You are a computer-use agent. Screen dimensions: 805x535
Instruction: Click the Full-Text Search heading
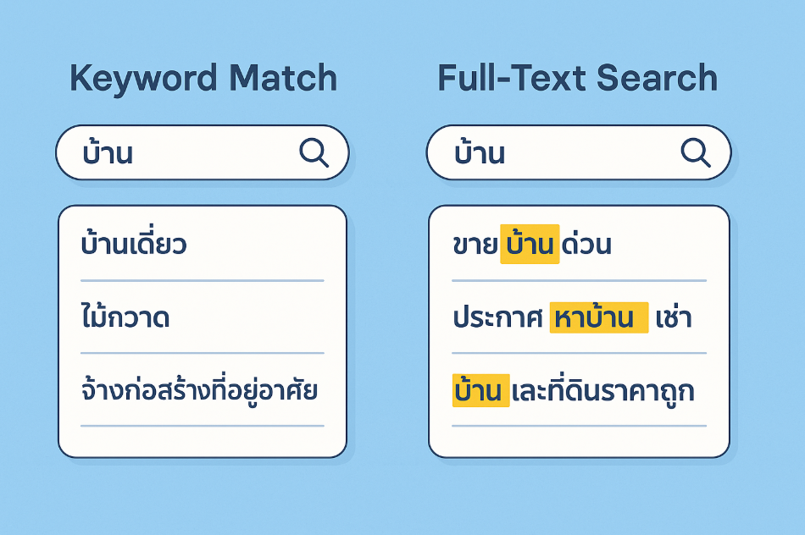coord(578,78)
